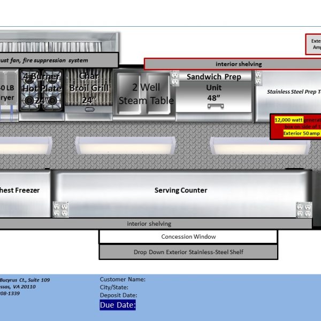Click the front handle of the Char Broil Grill
321x321 pixels.
tap(89, 110)
